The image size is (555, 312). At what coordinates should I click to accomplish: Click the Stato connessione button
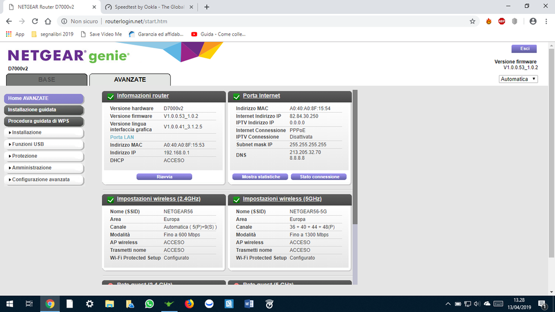coord(319,177)
